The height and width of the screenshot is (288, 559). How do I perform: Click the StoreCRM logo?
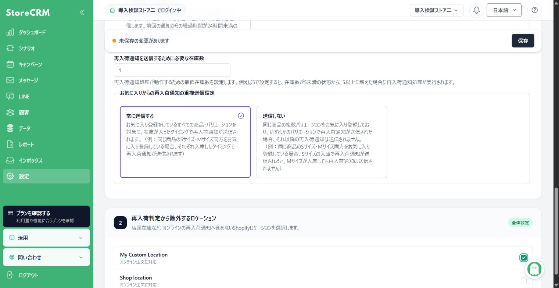[x=28, y=13]
